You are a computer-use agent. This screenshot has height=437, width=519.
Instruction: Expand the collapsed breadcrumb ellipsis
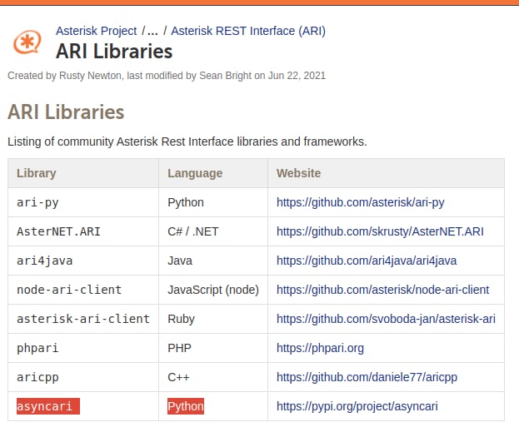coord(152,31)
